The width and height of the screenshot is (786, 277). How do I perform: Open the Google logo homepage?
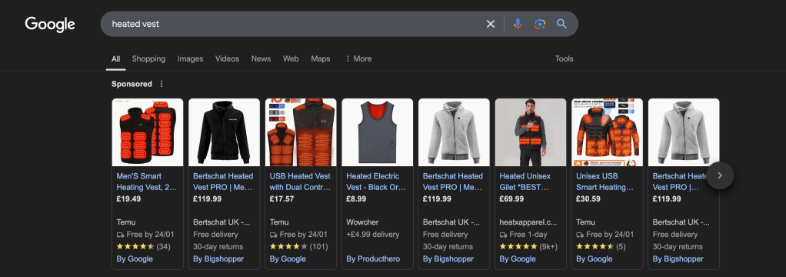tap(50, 24)
